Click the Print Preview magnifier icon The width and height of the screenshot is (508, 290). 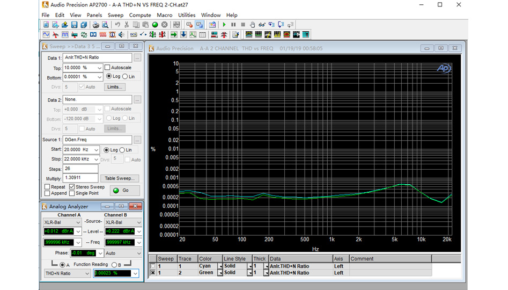105,25
